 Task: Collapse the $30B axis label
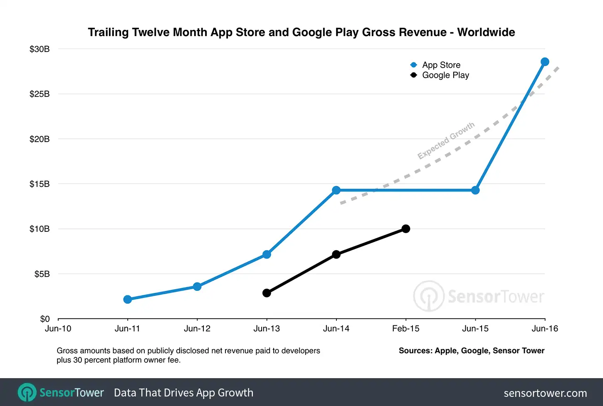(x=40, y=49)
